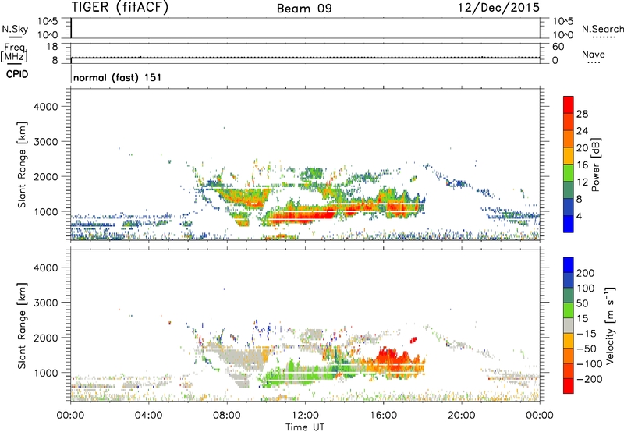
Task: Pick Velocity colorbar segment between 50 and 100
Action: tap(569, 296)
